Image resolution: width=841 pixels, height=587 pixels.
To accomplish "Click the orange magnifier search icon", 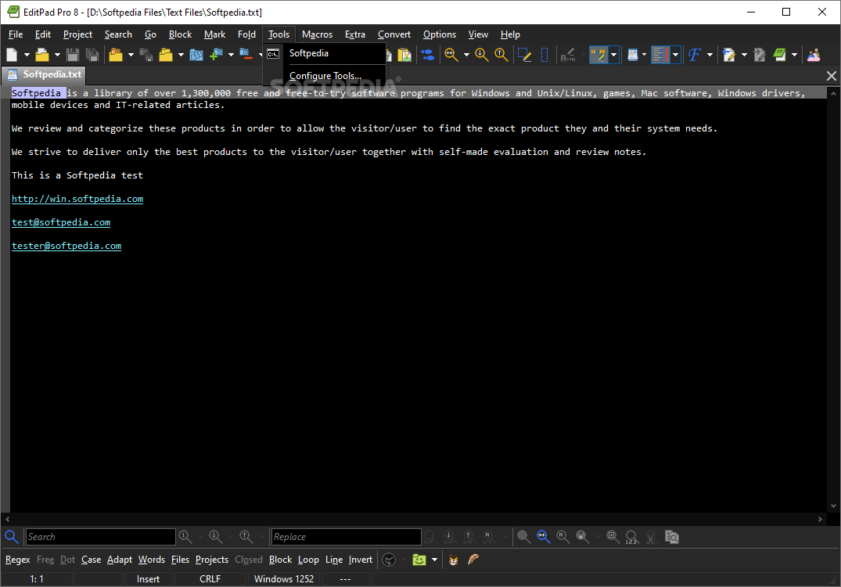I will [x=451, y=55].
